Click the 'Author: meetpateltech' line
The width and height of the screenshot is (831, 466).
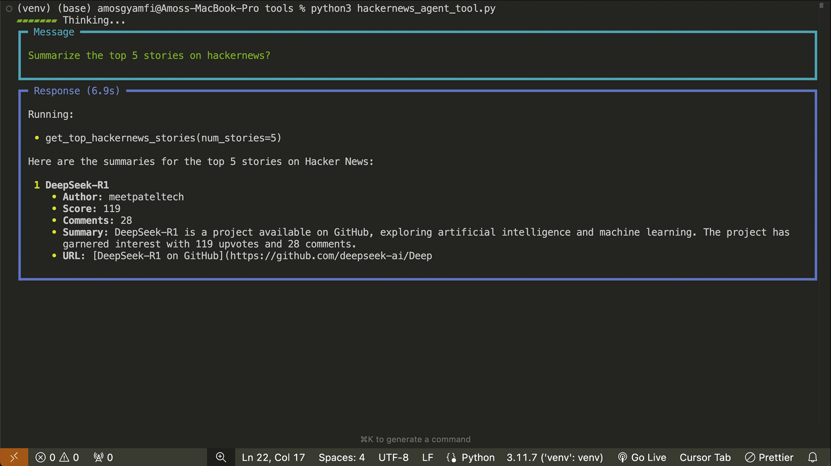pyautogui.click(x=123, y=197)
